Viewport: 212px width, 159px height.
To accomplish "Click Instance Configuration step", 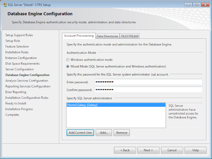I will (21, 58).
